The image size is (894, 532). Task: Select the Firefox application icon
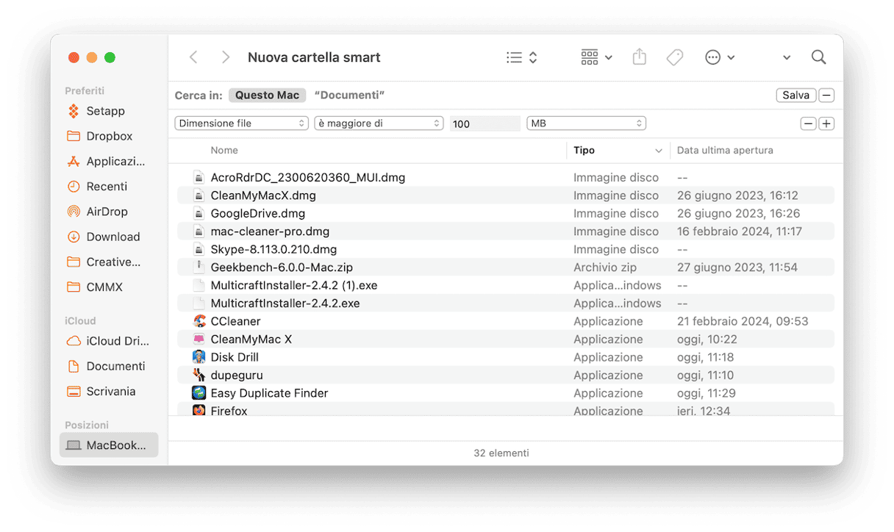[199, 410]
